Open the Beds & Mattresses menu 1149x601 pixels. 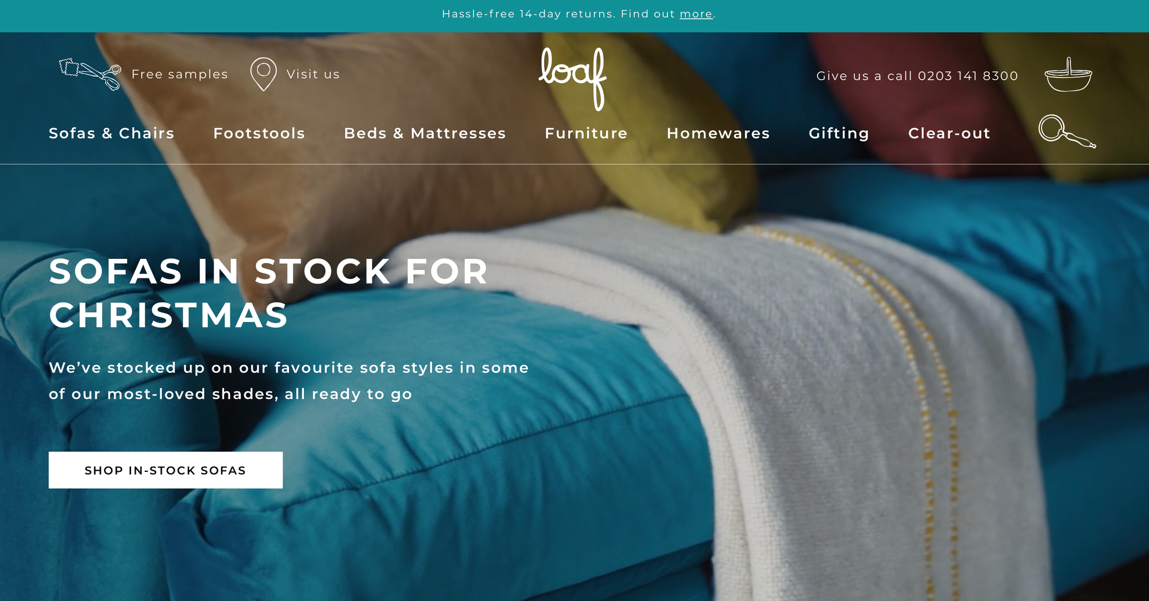click(425, 133)
